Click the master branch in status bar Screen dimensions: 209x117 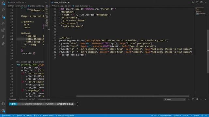coord(6,116)
